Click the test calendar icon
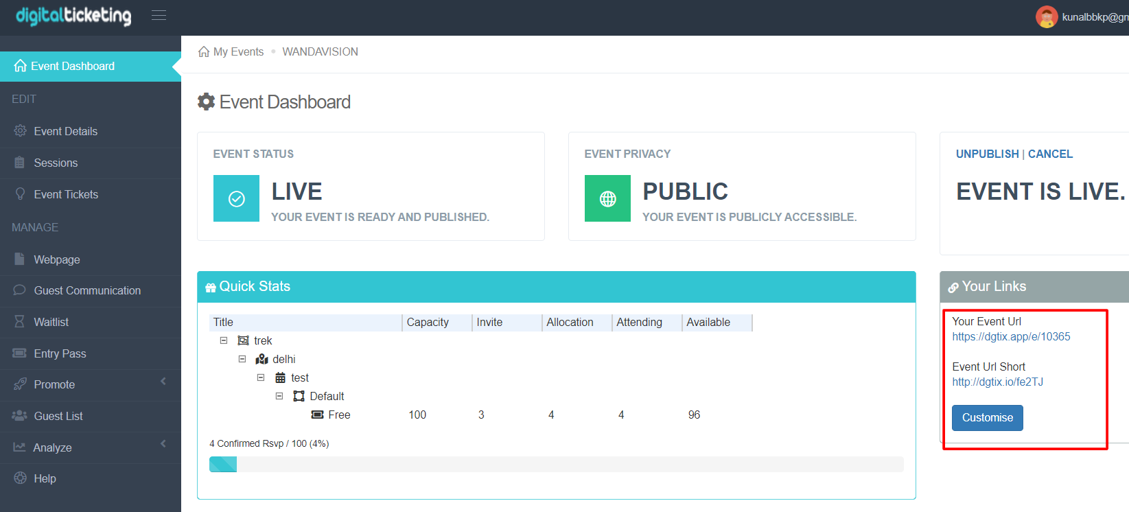This screenshot has width=1129, height=512. (280, 377)
